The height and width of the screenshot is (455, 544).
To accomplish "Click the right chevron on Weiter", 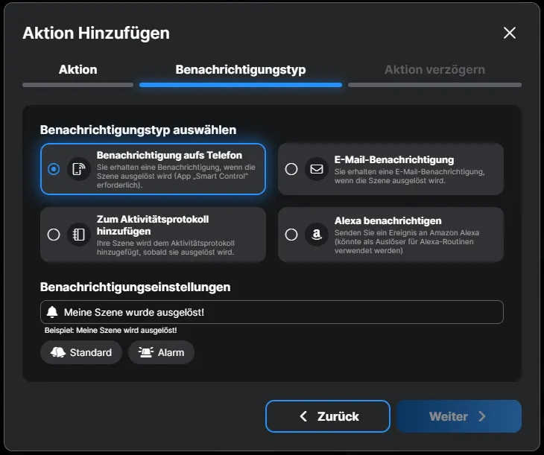I will click(x=482, y=416).
